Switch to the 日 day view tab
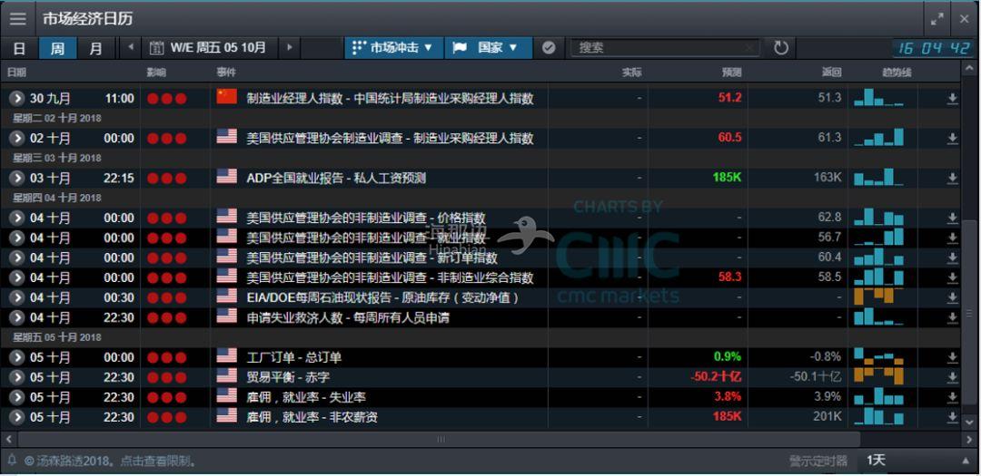This screenshot has width=981, height=476. (x=19, y=48)
